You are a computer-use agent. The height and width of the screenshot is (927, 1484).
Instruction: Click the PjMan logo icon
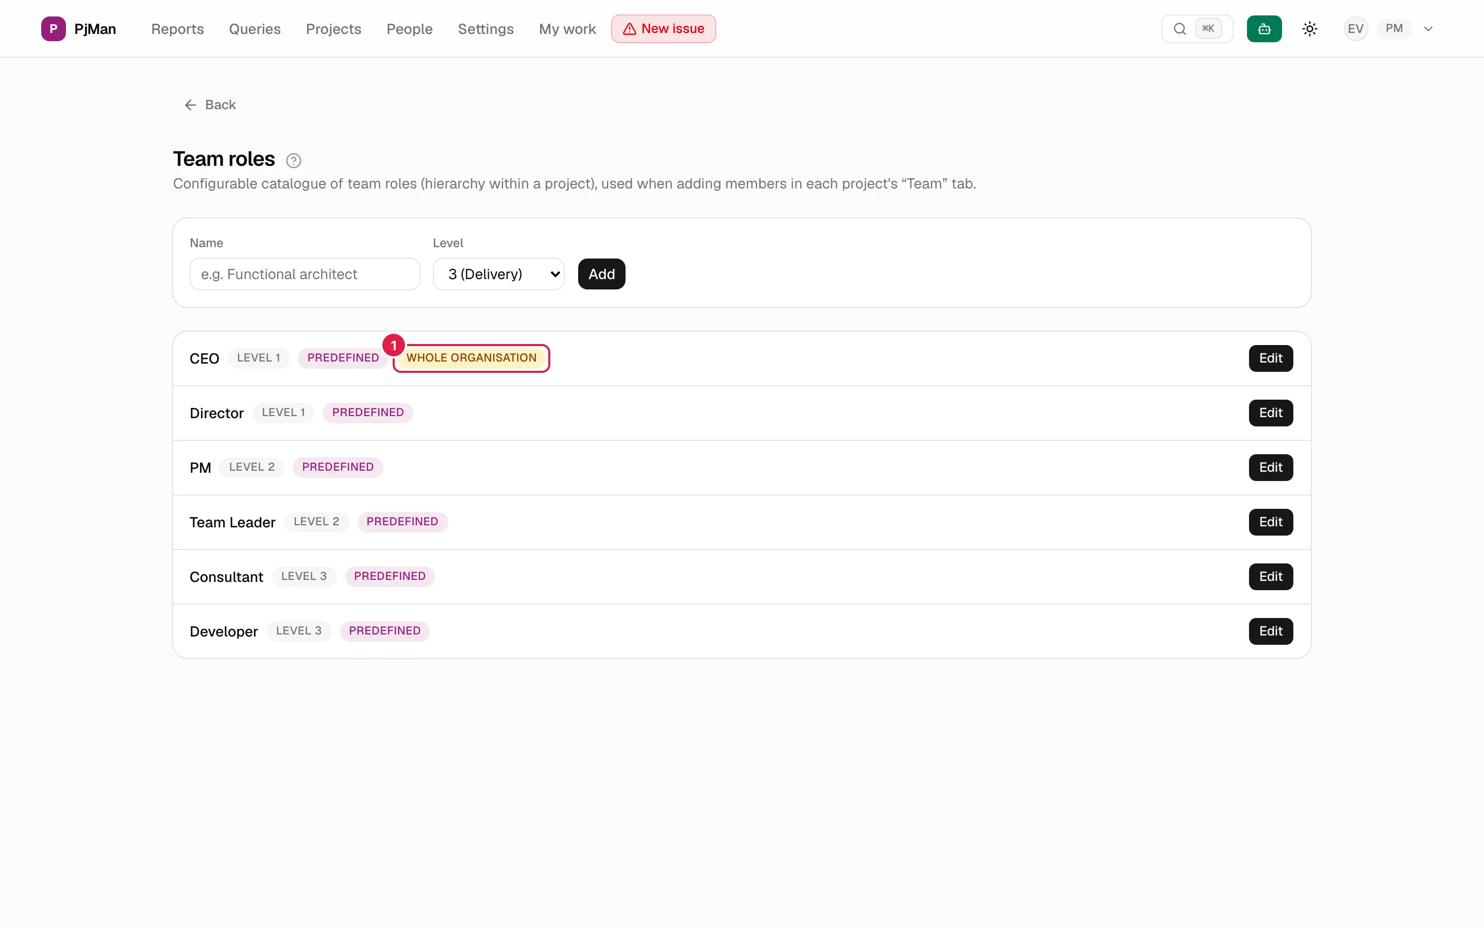pos(54,29)
